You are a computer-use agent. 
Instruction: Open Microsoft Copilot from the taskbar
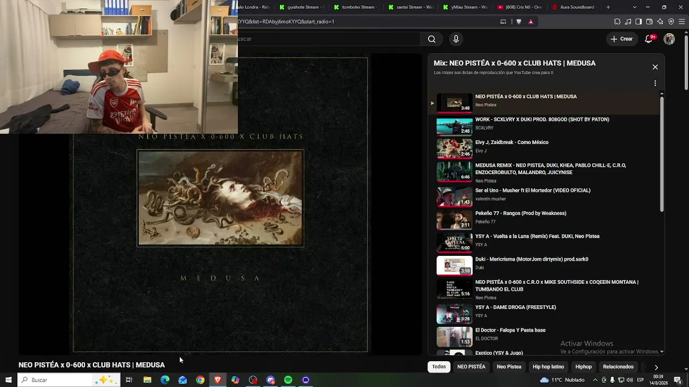tap(235, 380)
